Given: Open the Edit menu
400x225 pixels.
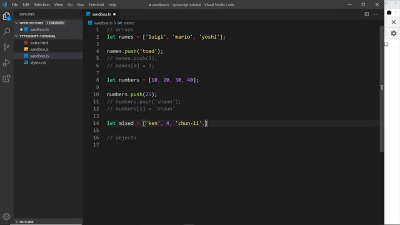Looking at the screenshot, I should [26, 4].
